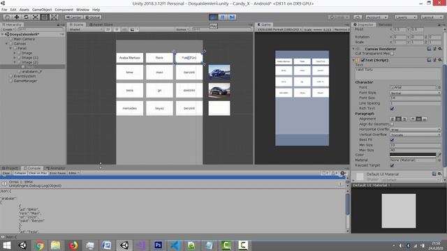The width and height of the screenshot is (447, 251).
Task: Open the Account dropdown
Action: 377,17
